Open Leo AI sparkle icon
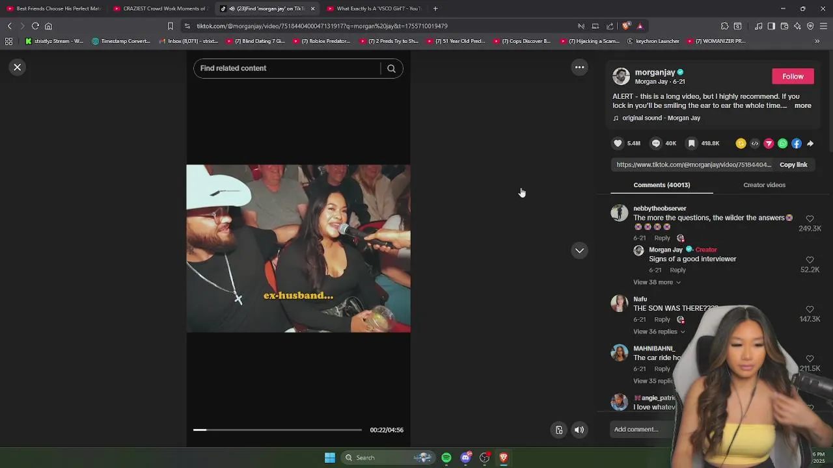The image size is (833, 468). [x=797, y=26]
